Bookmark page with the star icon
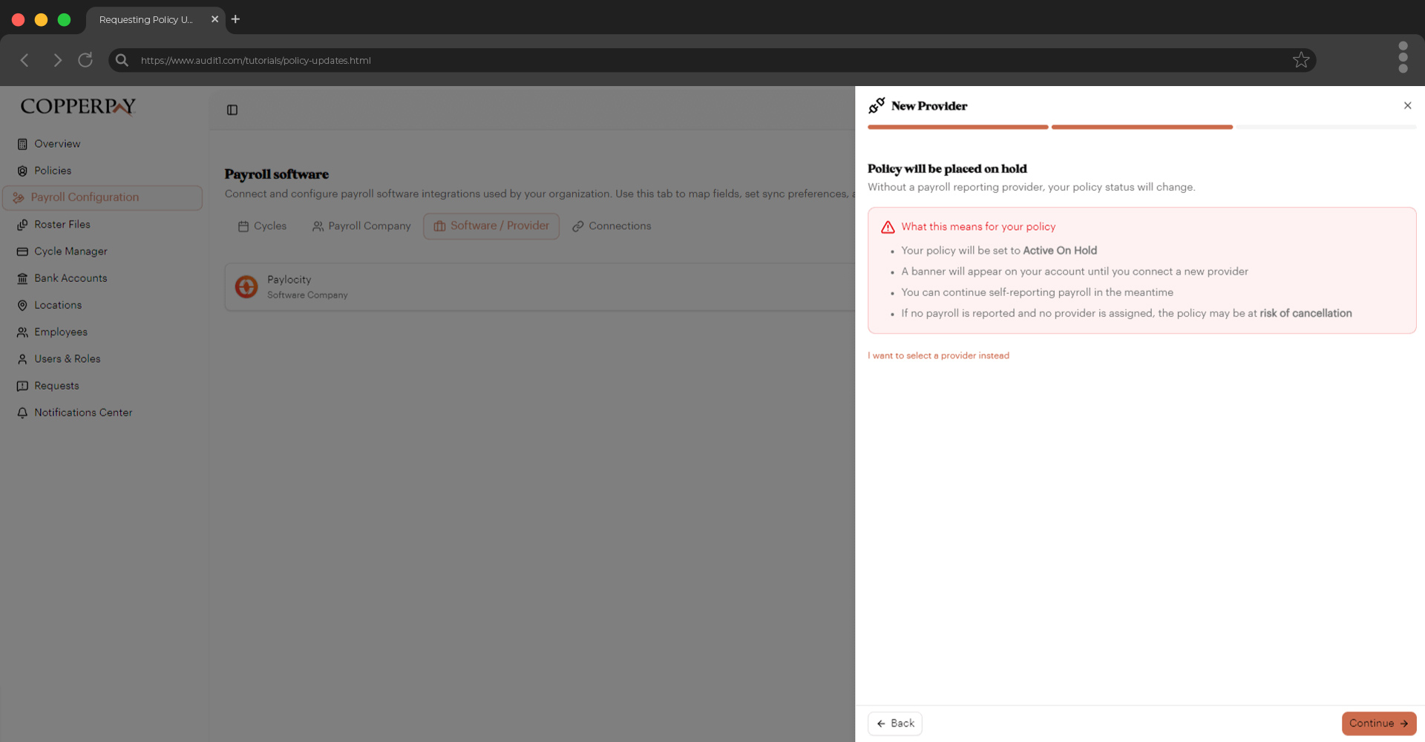The image size is (1425, 742). (1300, 60)
